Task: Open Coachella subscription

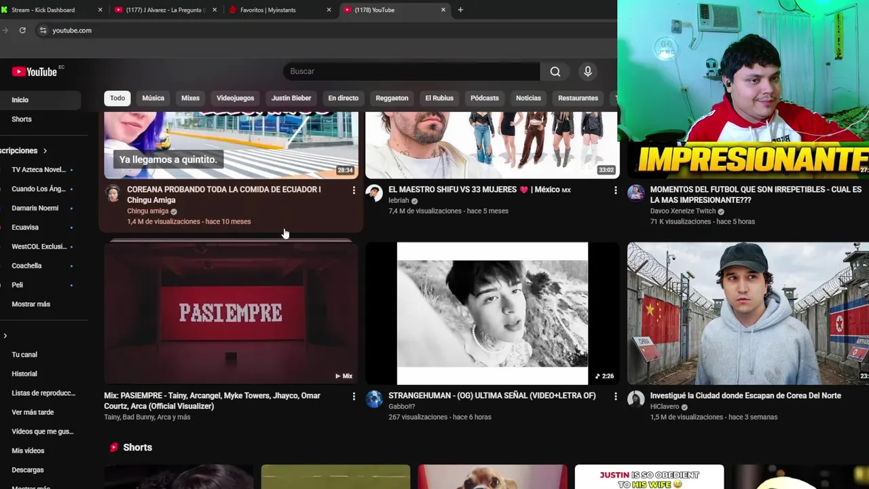Action: pyautogui.click(x=26, y=266)
